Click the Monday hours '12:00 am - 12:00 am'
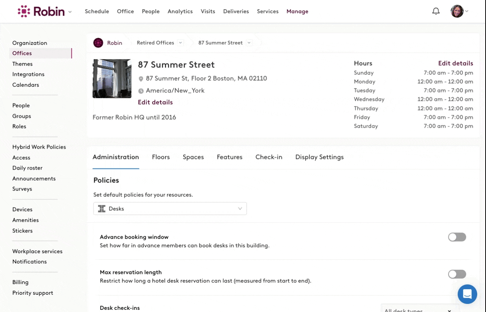This screenshot has height=312, width=486. pos(445,82)
